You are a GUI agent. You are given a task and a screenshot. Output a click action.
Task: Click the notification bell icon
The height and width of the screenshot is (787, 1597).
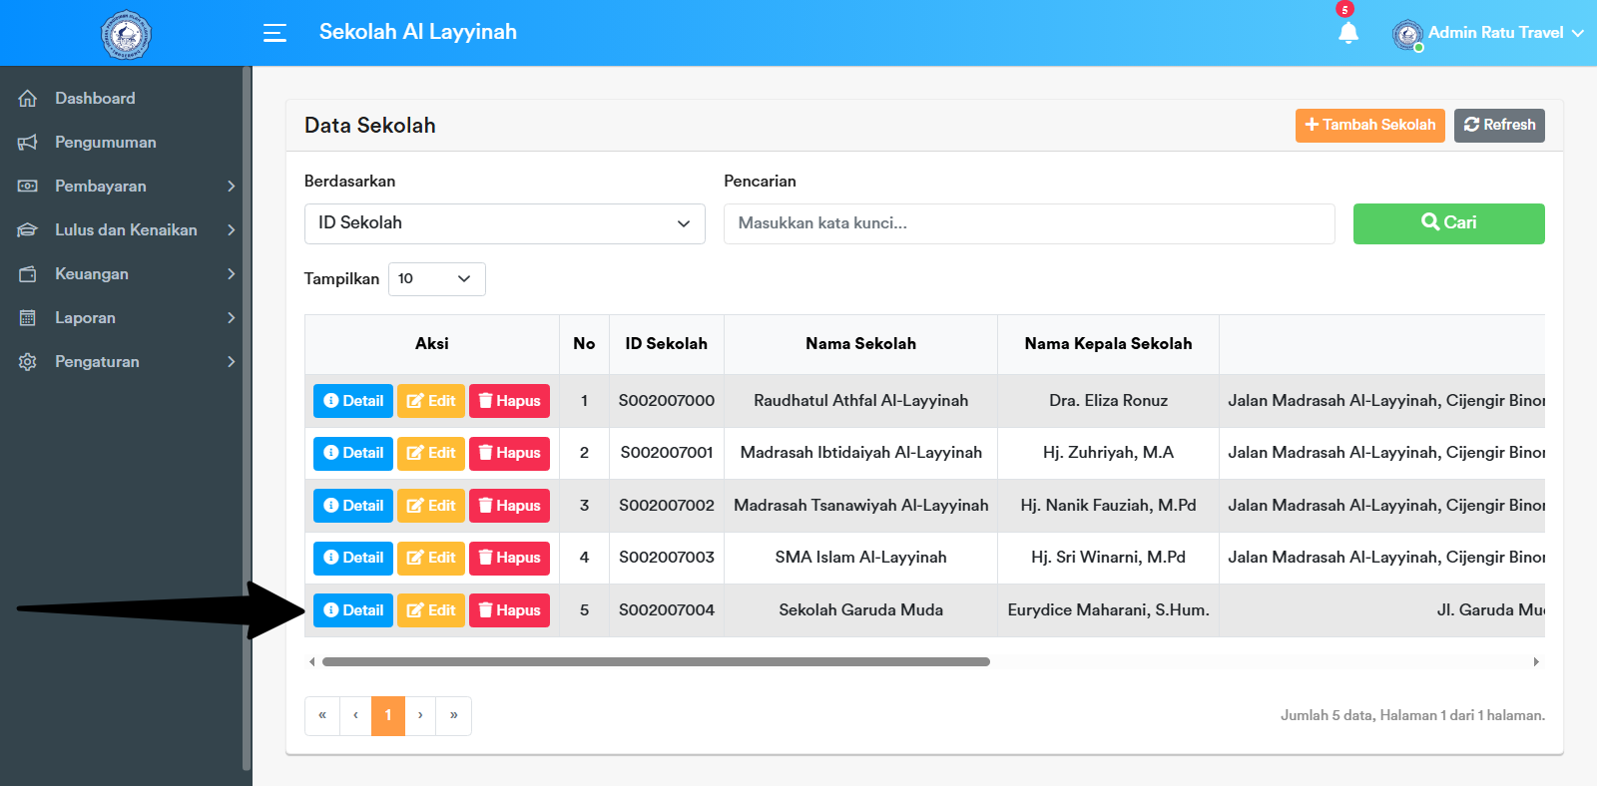point(1347,33)
